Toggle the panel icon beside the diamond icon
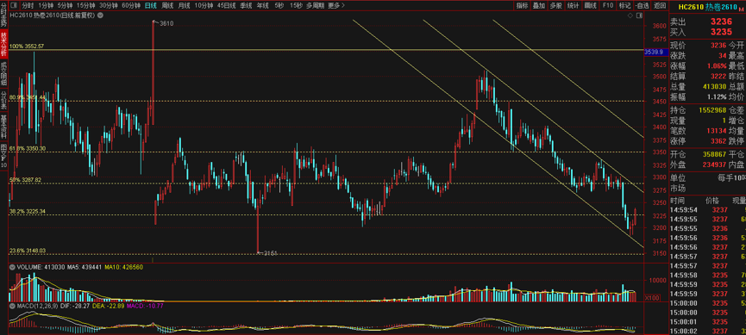This screenshot has height=335, width=746. tap(638, 16)
